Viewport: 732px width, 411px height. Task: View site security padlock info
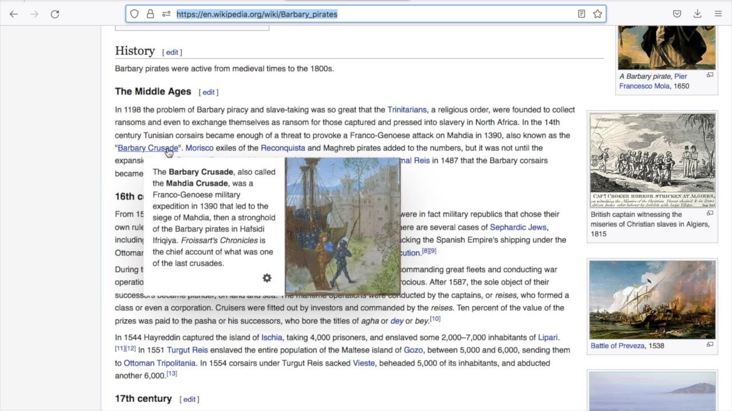point(150,14)
